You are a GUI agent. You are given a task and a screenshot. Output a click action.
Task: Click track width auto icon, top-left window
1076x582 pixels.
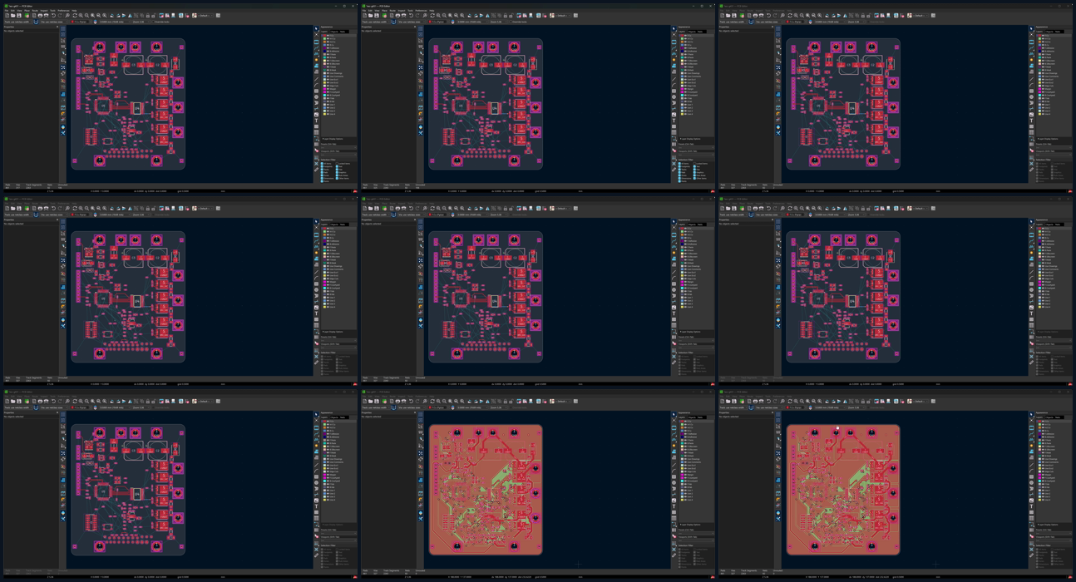click(36, 22)
